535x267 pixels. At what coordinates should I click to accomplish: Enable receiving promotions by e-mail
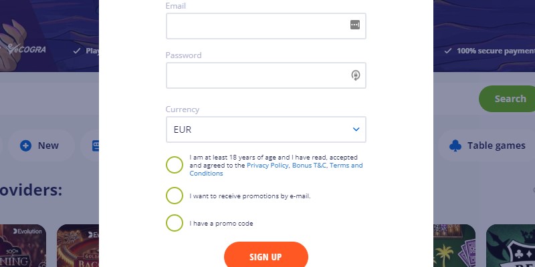[175, 196]
